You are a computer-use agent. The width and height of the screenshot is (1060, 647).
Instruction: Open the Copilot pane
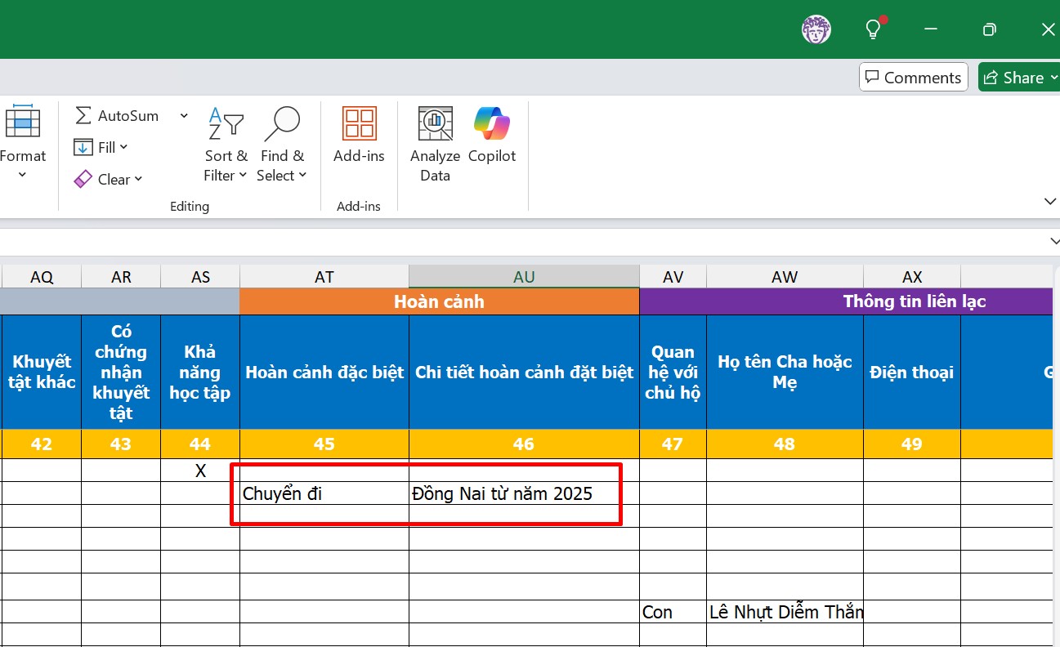click(x=492, y=135)
